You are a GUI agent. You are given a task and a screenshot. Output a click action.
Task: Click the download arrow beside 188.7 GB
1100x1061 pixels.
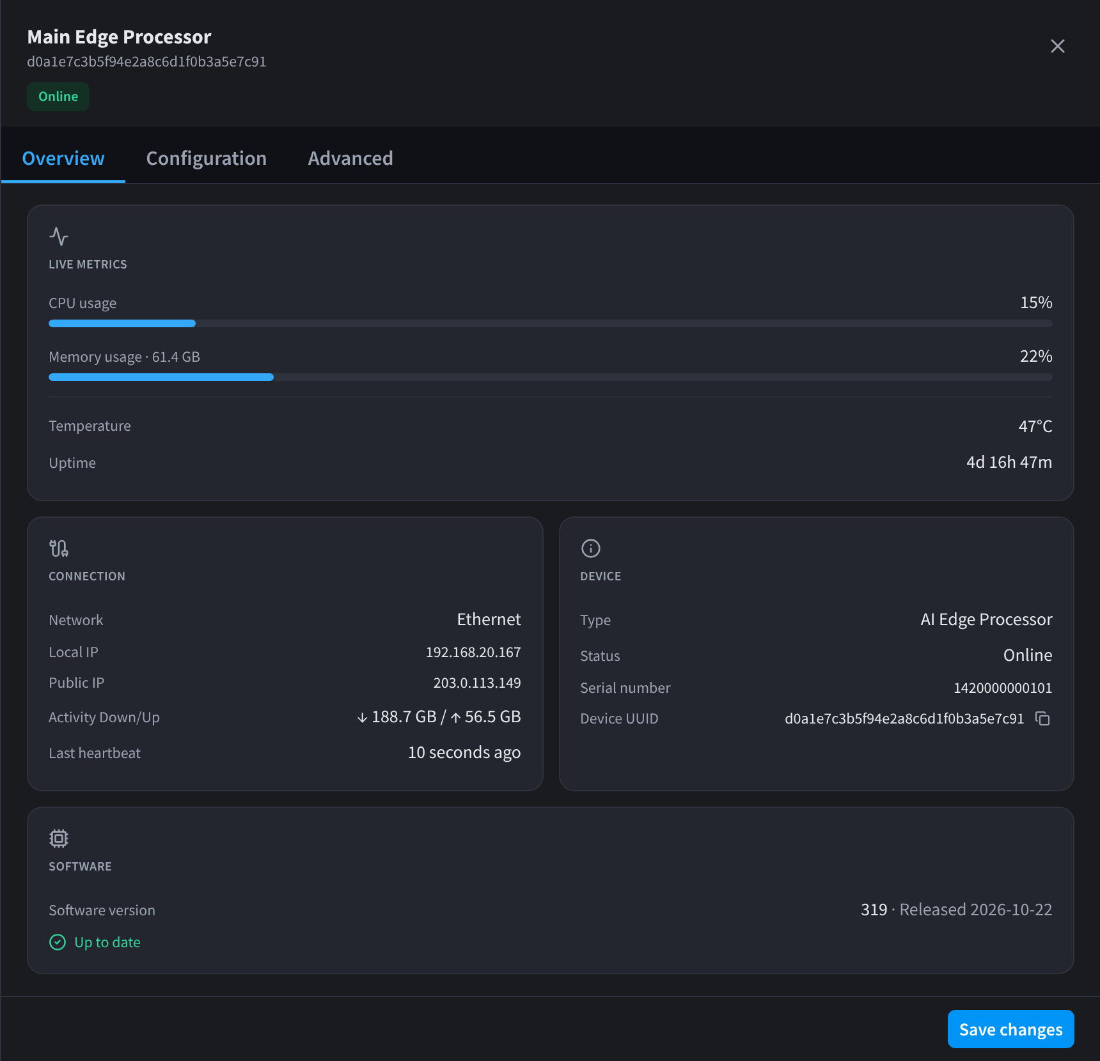point(362,718)
